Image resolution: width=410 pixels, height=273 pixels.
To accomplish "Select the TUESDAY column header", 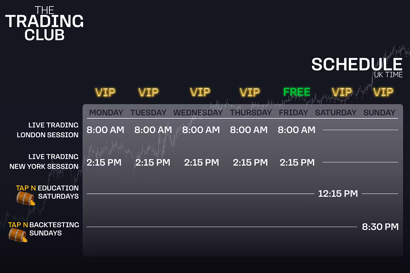I will 148,113.
